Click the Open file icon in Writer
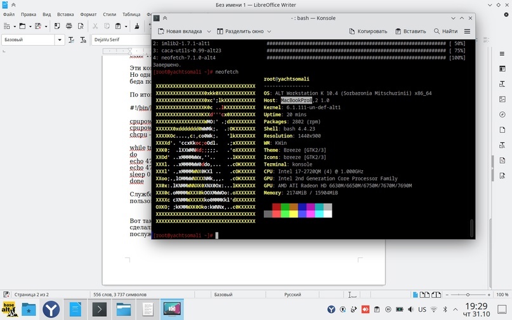 pyautogui.click(x=22, y=26)
